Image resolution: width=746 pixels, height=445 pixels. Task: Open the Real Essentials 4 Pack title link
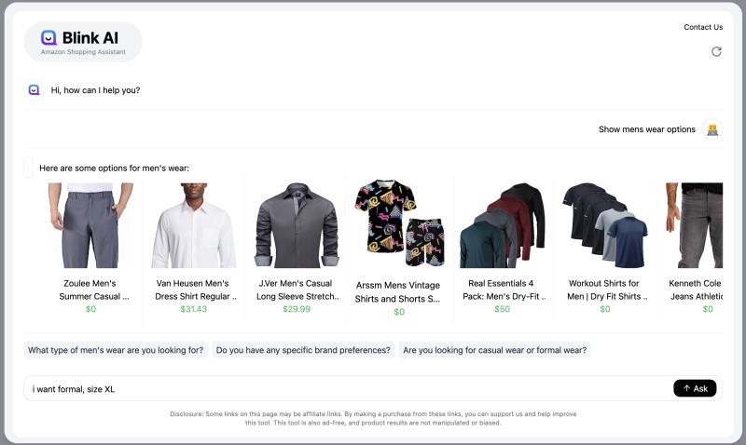(x=503, y=290)
